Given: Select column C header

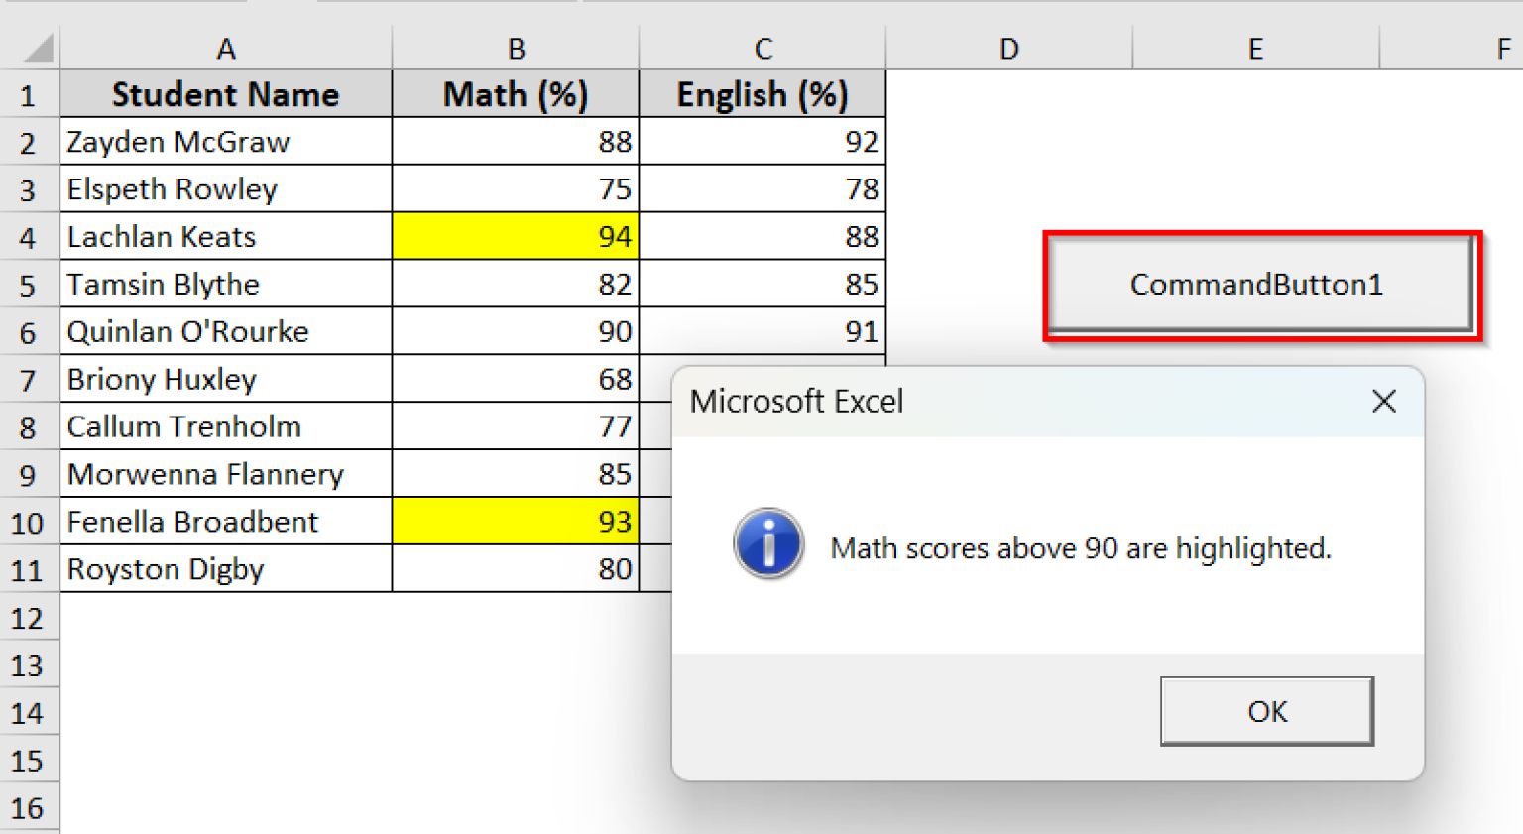Looking at the screenshot, I should [x=762, y=49].
